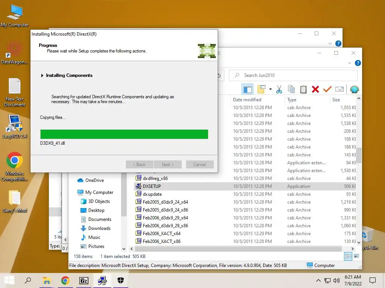
Task: Click the help question mark in Jun2010 window
Action: point(358,63)
